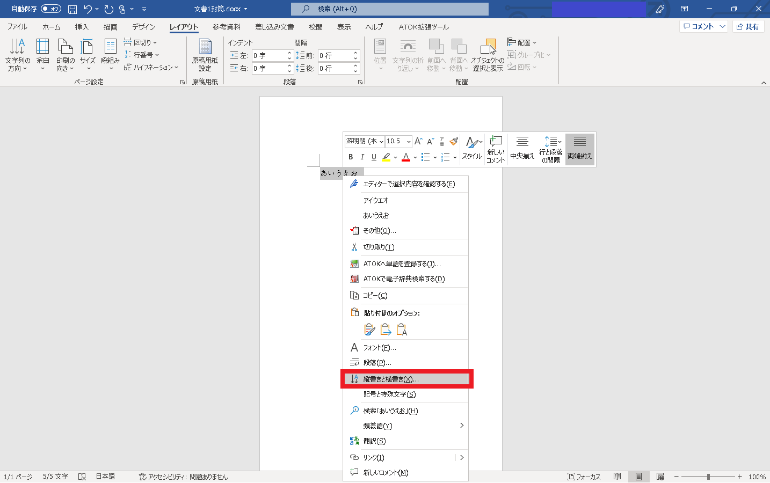Click the 共有 share button
Image resolution: width=770 pixels, height=483 pixels.
pyautogui.click(x=748, y=26)
